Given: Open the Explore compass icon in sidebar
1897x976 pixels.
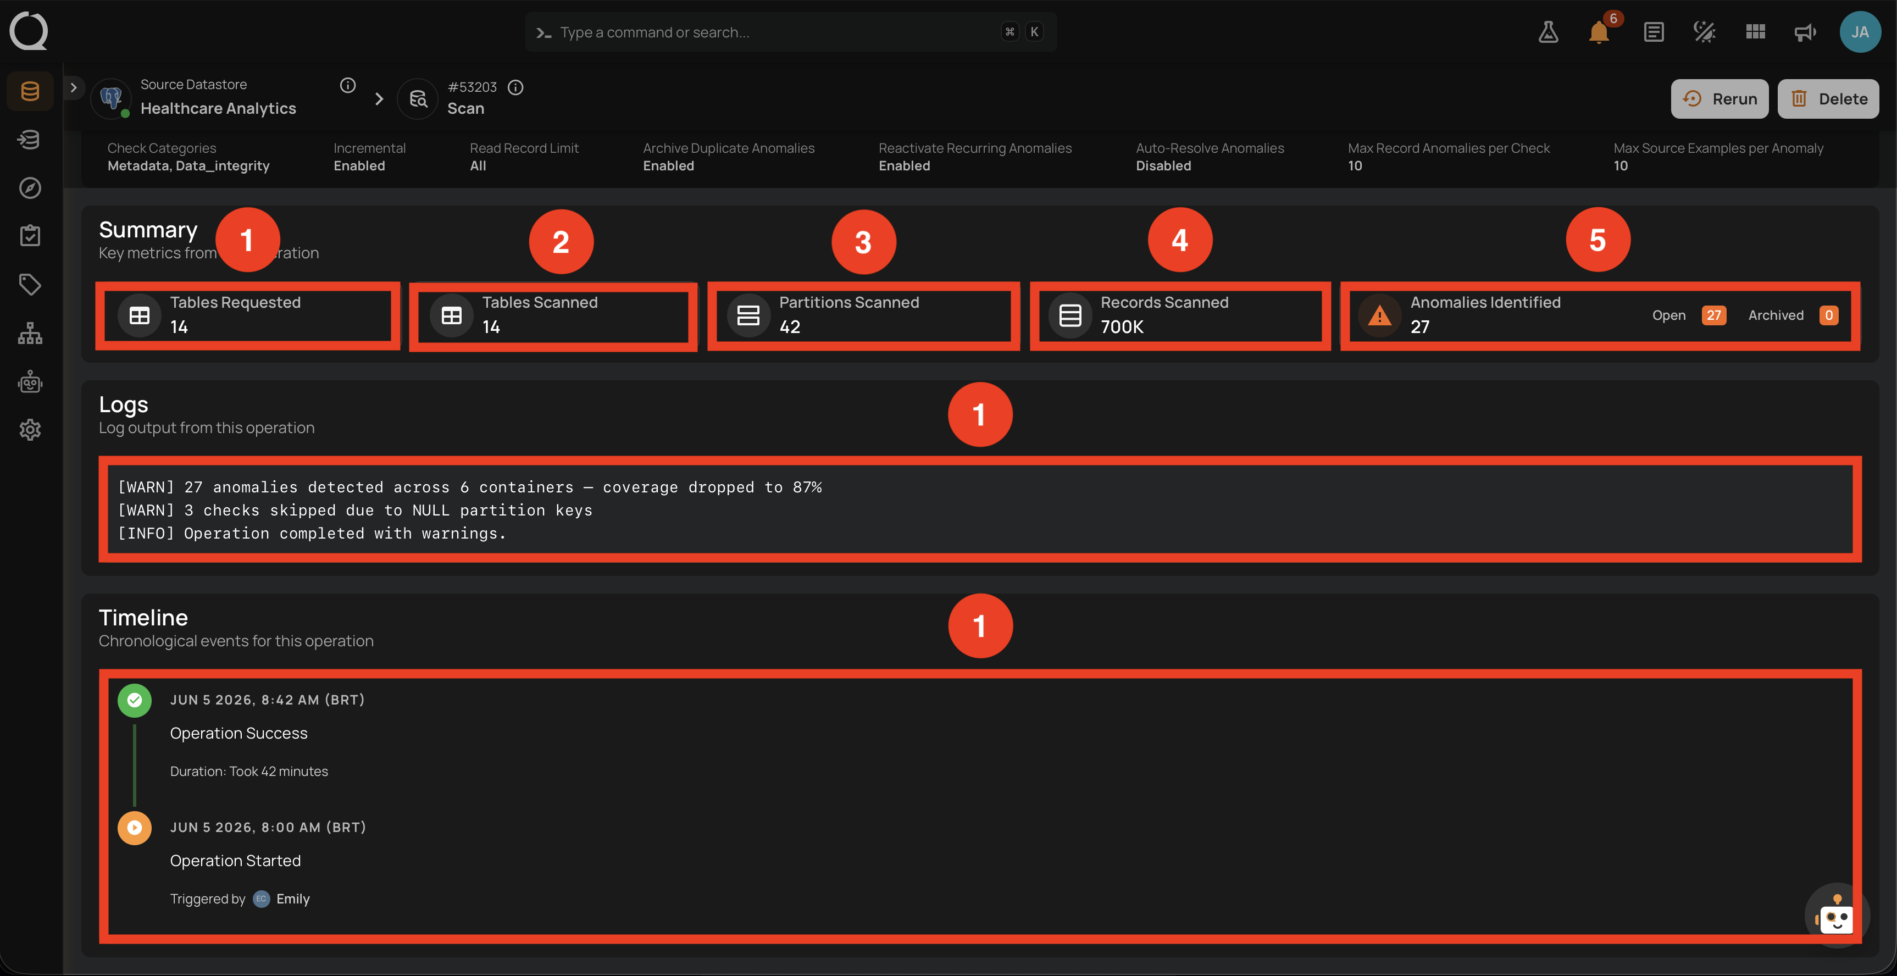Looking at the screenshot, I should [30, 188].
